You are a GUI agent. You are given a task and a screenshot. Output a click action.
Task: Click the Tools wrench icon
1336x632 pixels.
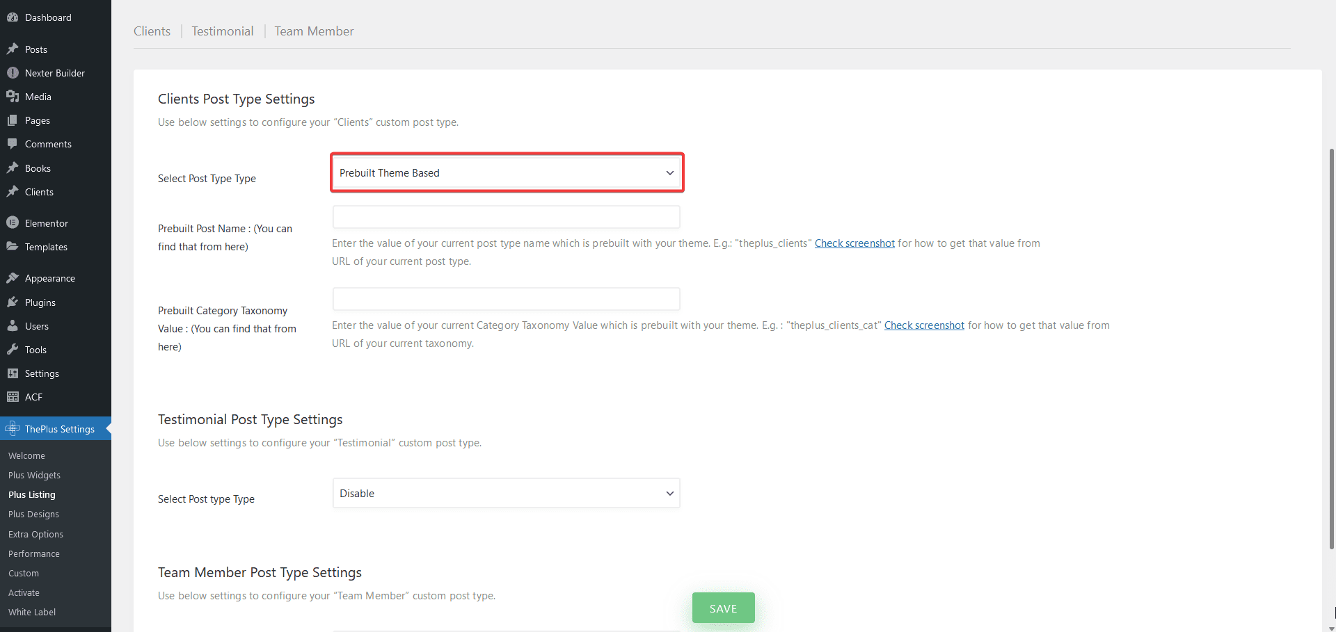click(13, 350)
